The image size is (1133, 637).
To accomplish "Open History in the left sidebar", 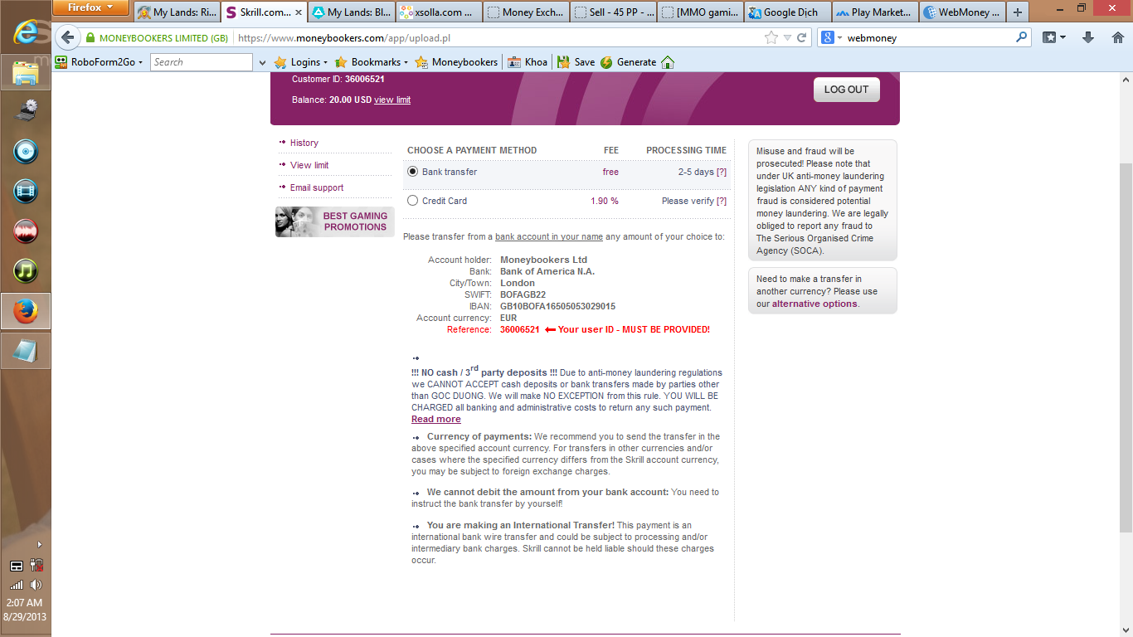I will (x=304, y=143).
